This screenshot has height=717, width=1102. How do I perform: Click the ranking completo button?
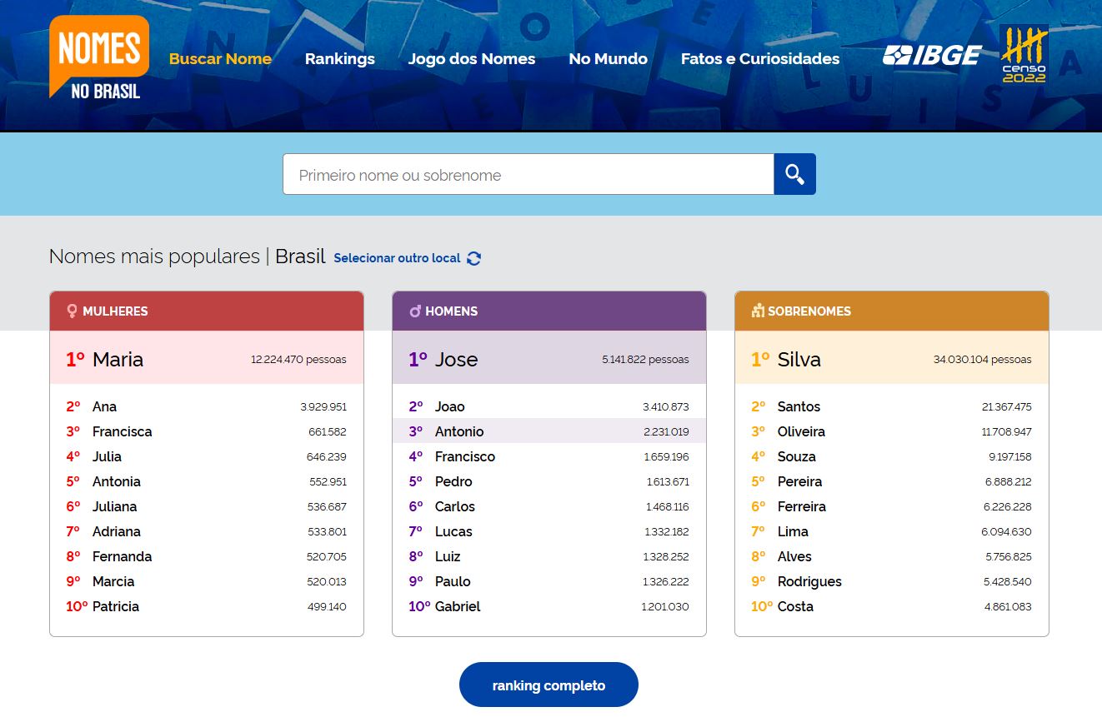[x=548, y=685]
